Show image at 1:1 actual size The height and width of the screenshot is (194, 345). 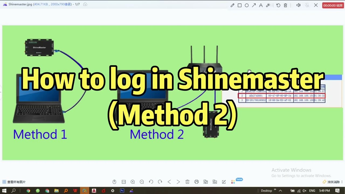pyautogui.click(x=124, y=182)
